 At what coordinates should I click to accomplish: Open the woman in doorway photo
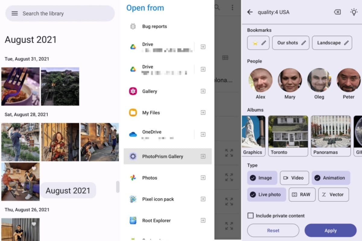coord(60,142)
